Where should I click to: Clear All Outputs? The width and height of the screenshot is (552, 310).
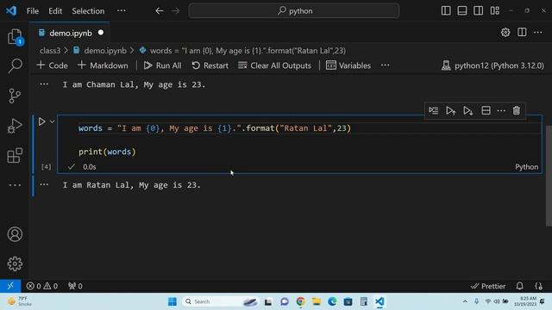(x=274, y=65)
